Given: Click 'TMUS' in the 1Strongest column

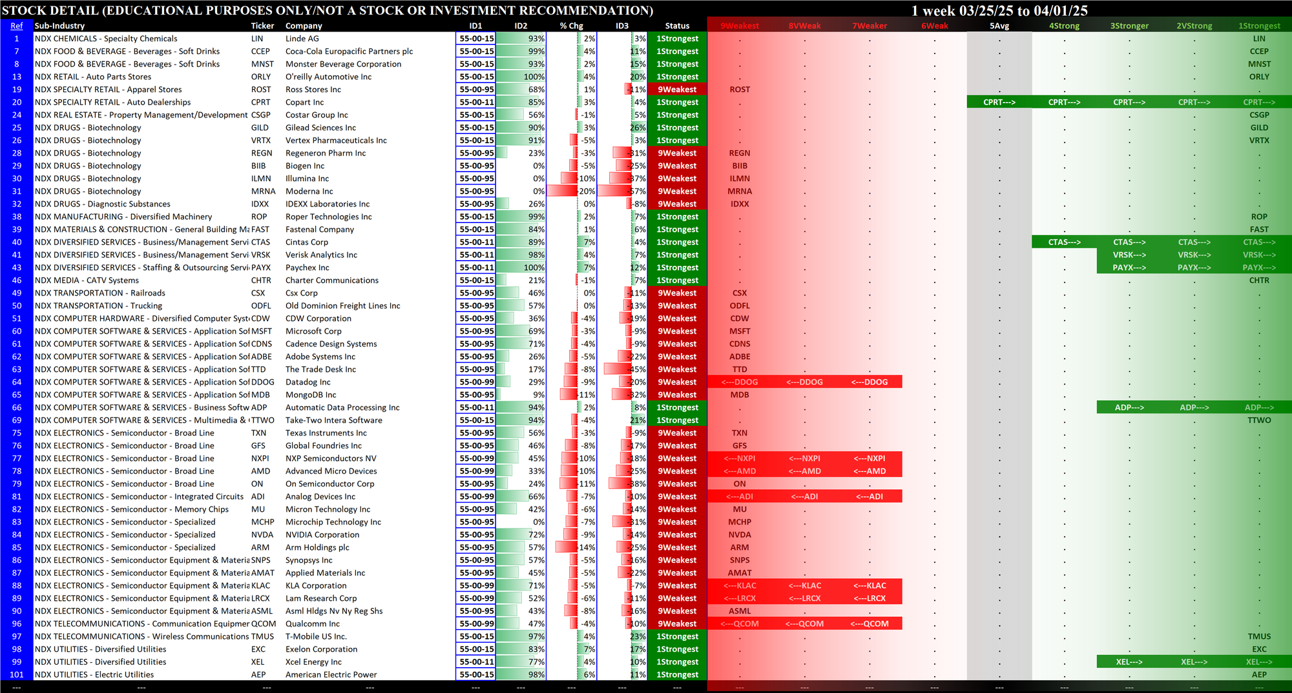Looking at the screenshot, I should 1259,637.
